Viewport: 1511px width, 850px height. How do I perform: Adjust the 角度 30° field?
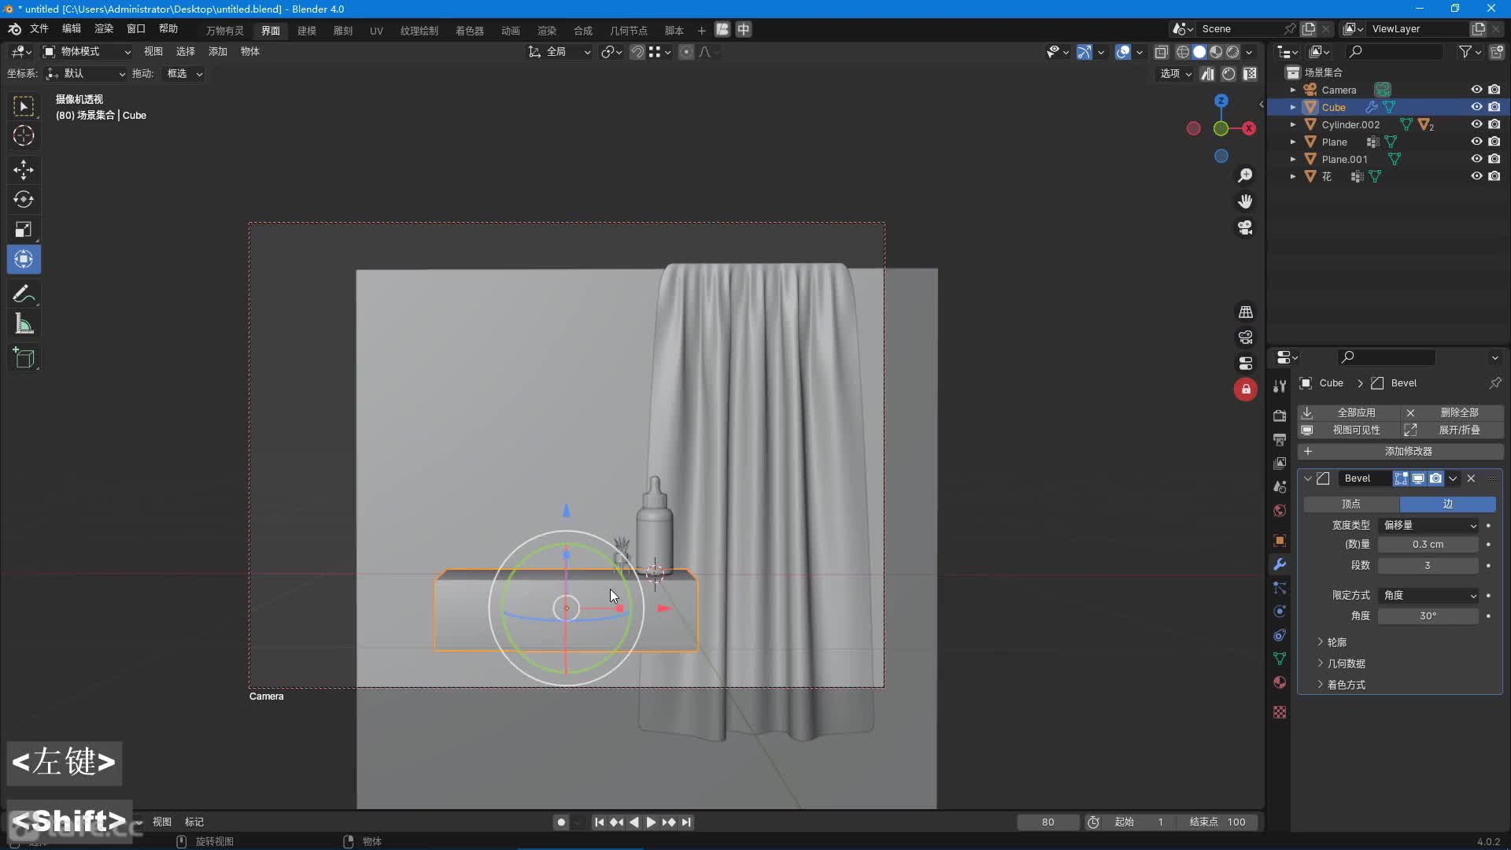[x=1428, y=616]
